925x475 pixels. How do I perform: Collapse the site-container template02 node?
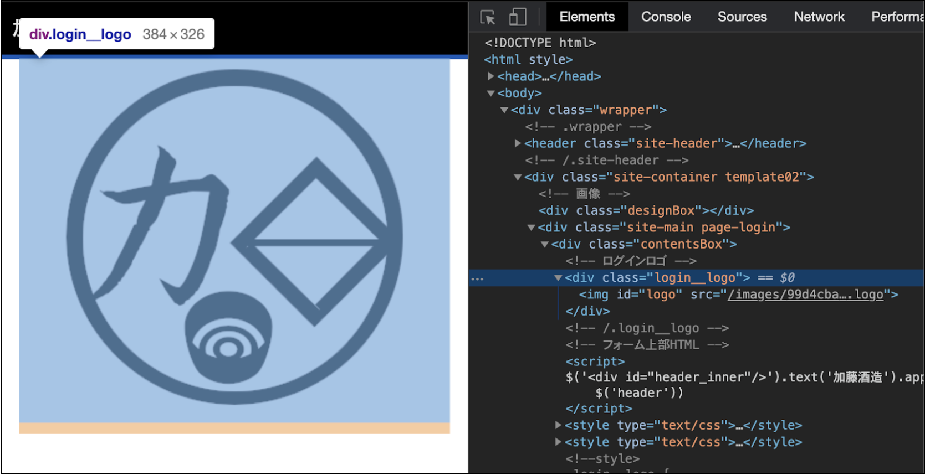point(518,177)
